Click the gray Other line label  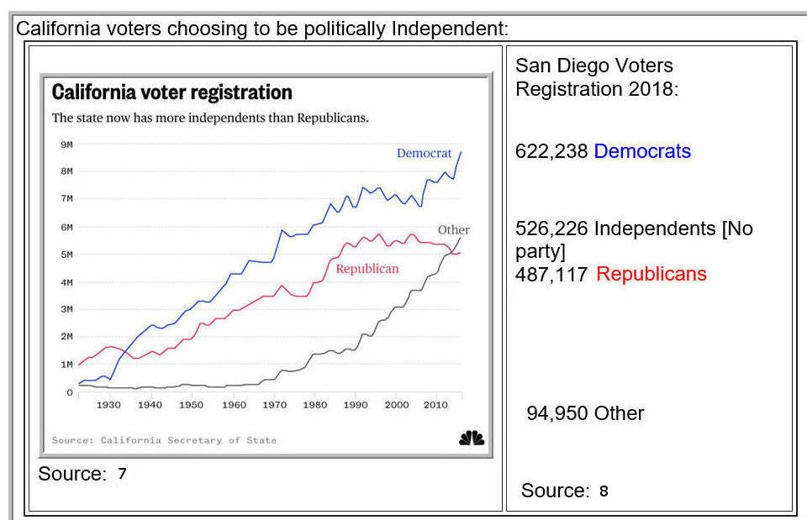(x=453, y=229)
